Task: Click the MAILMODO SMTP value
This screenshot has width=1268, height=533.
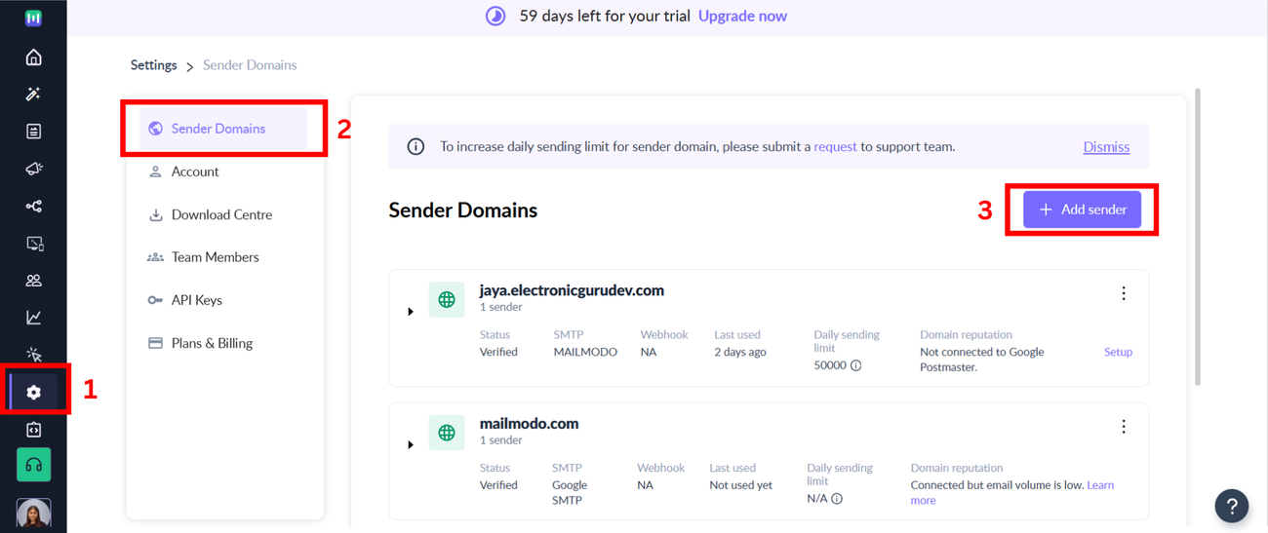Action: [585, 352]
